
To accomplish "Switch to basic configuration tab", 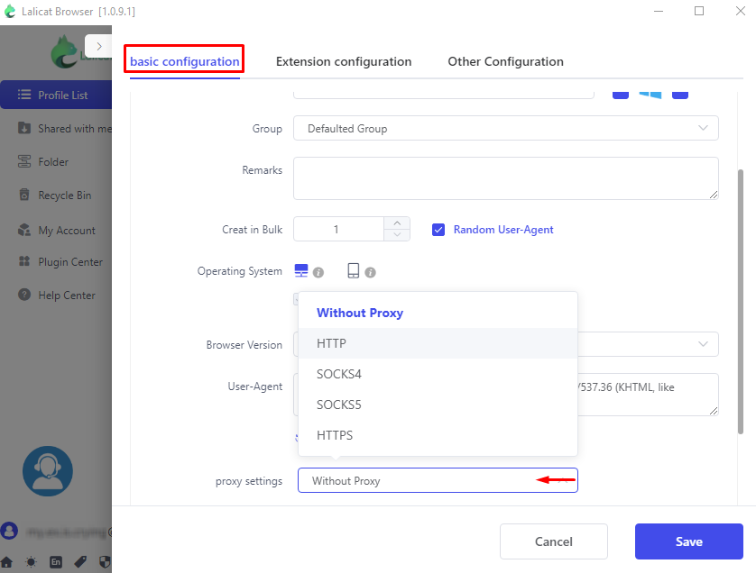I will click(x=185, y=61).
